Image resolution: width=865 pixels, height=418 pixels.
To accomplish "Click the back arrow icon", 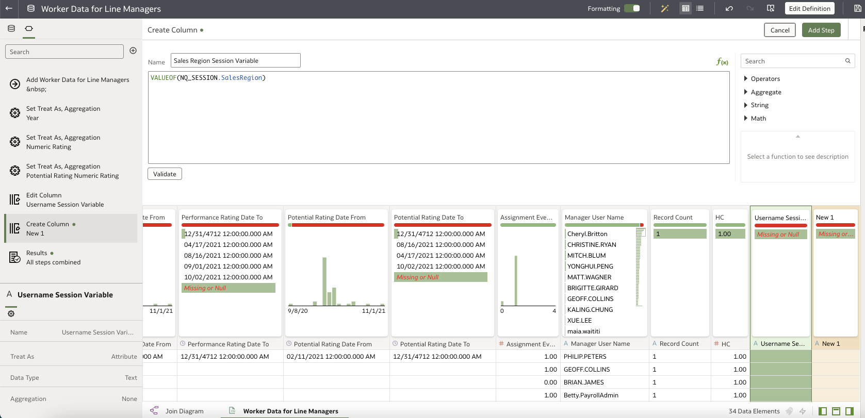I will [9, 8].
